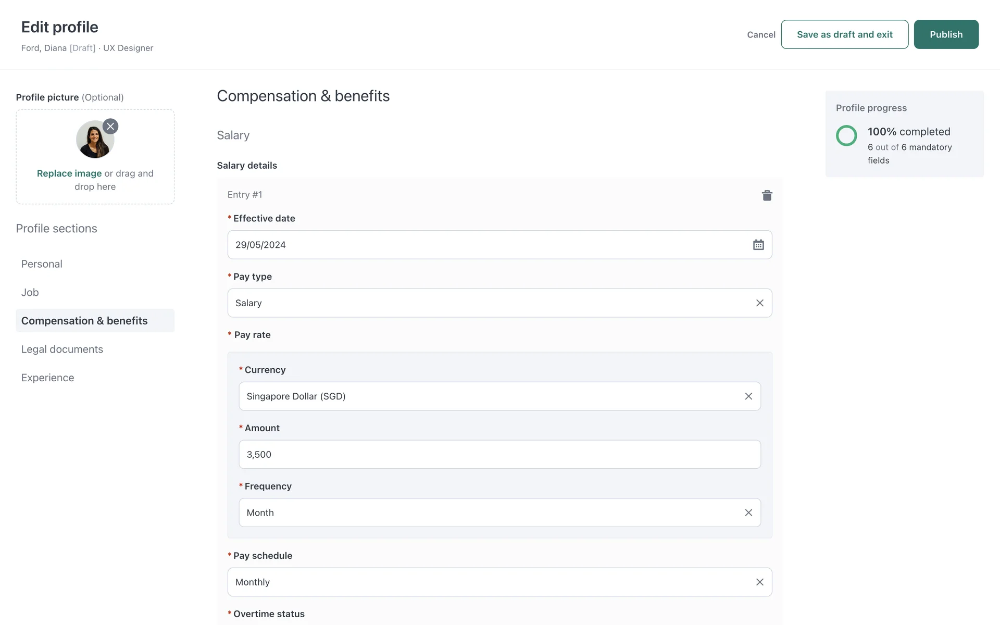
Task: Clear the Pay type Salary selection
Action: 759,303
